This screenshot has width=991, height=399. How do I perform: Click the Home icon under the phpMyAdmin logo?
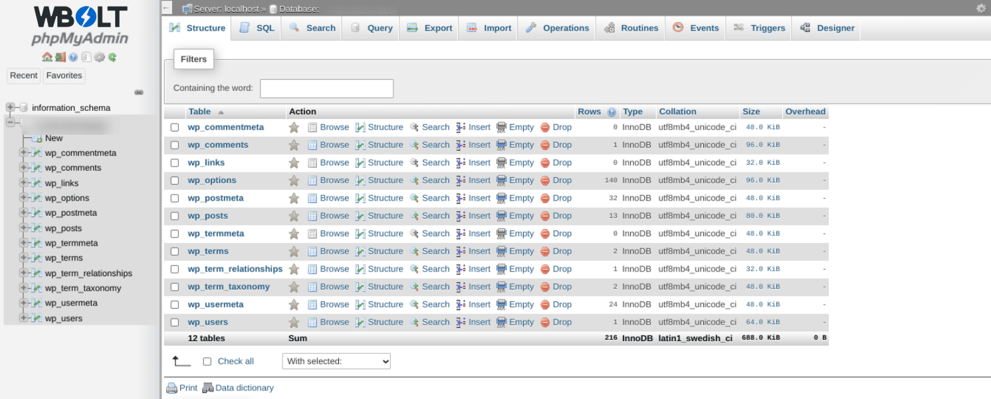coord(46,57)
